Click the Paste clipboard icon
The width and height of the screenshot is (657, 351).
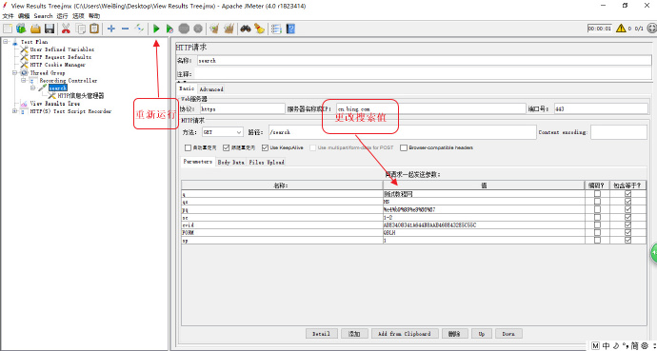click(x=94, y=29)
